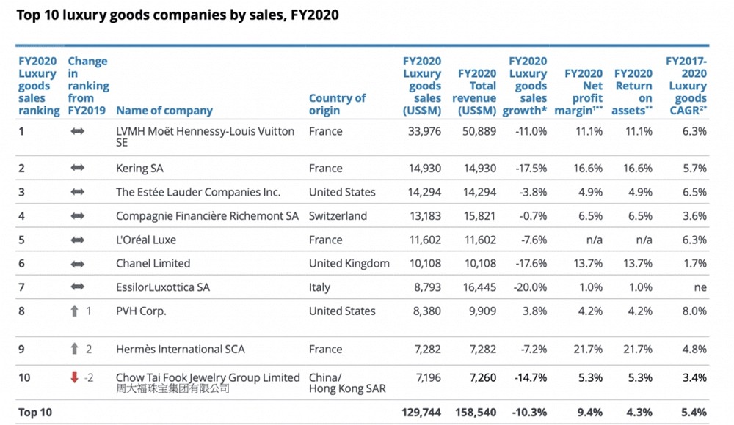This screenshot has height=425, width=734.
Task: Click the up arrow icon beside Hermès International
Action: [x=74, y=350]
